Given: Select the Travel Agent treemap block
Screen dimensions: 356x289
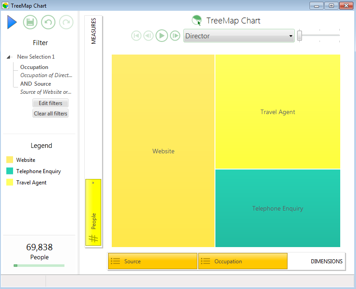Looking at the screenshot, I should pyautogui.click(x=278, y=111).
